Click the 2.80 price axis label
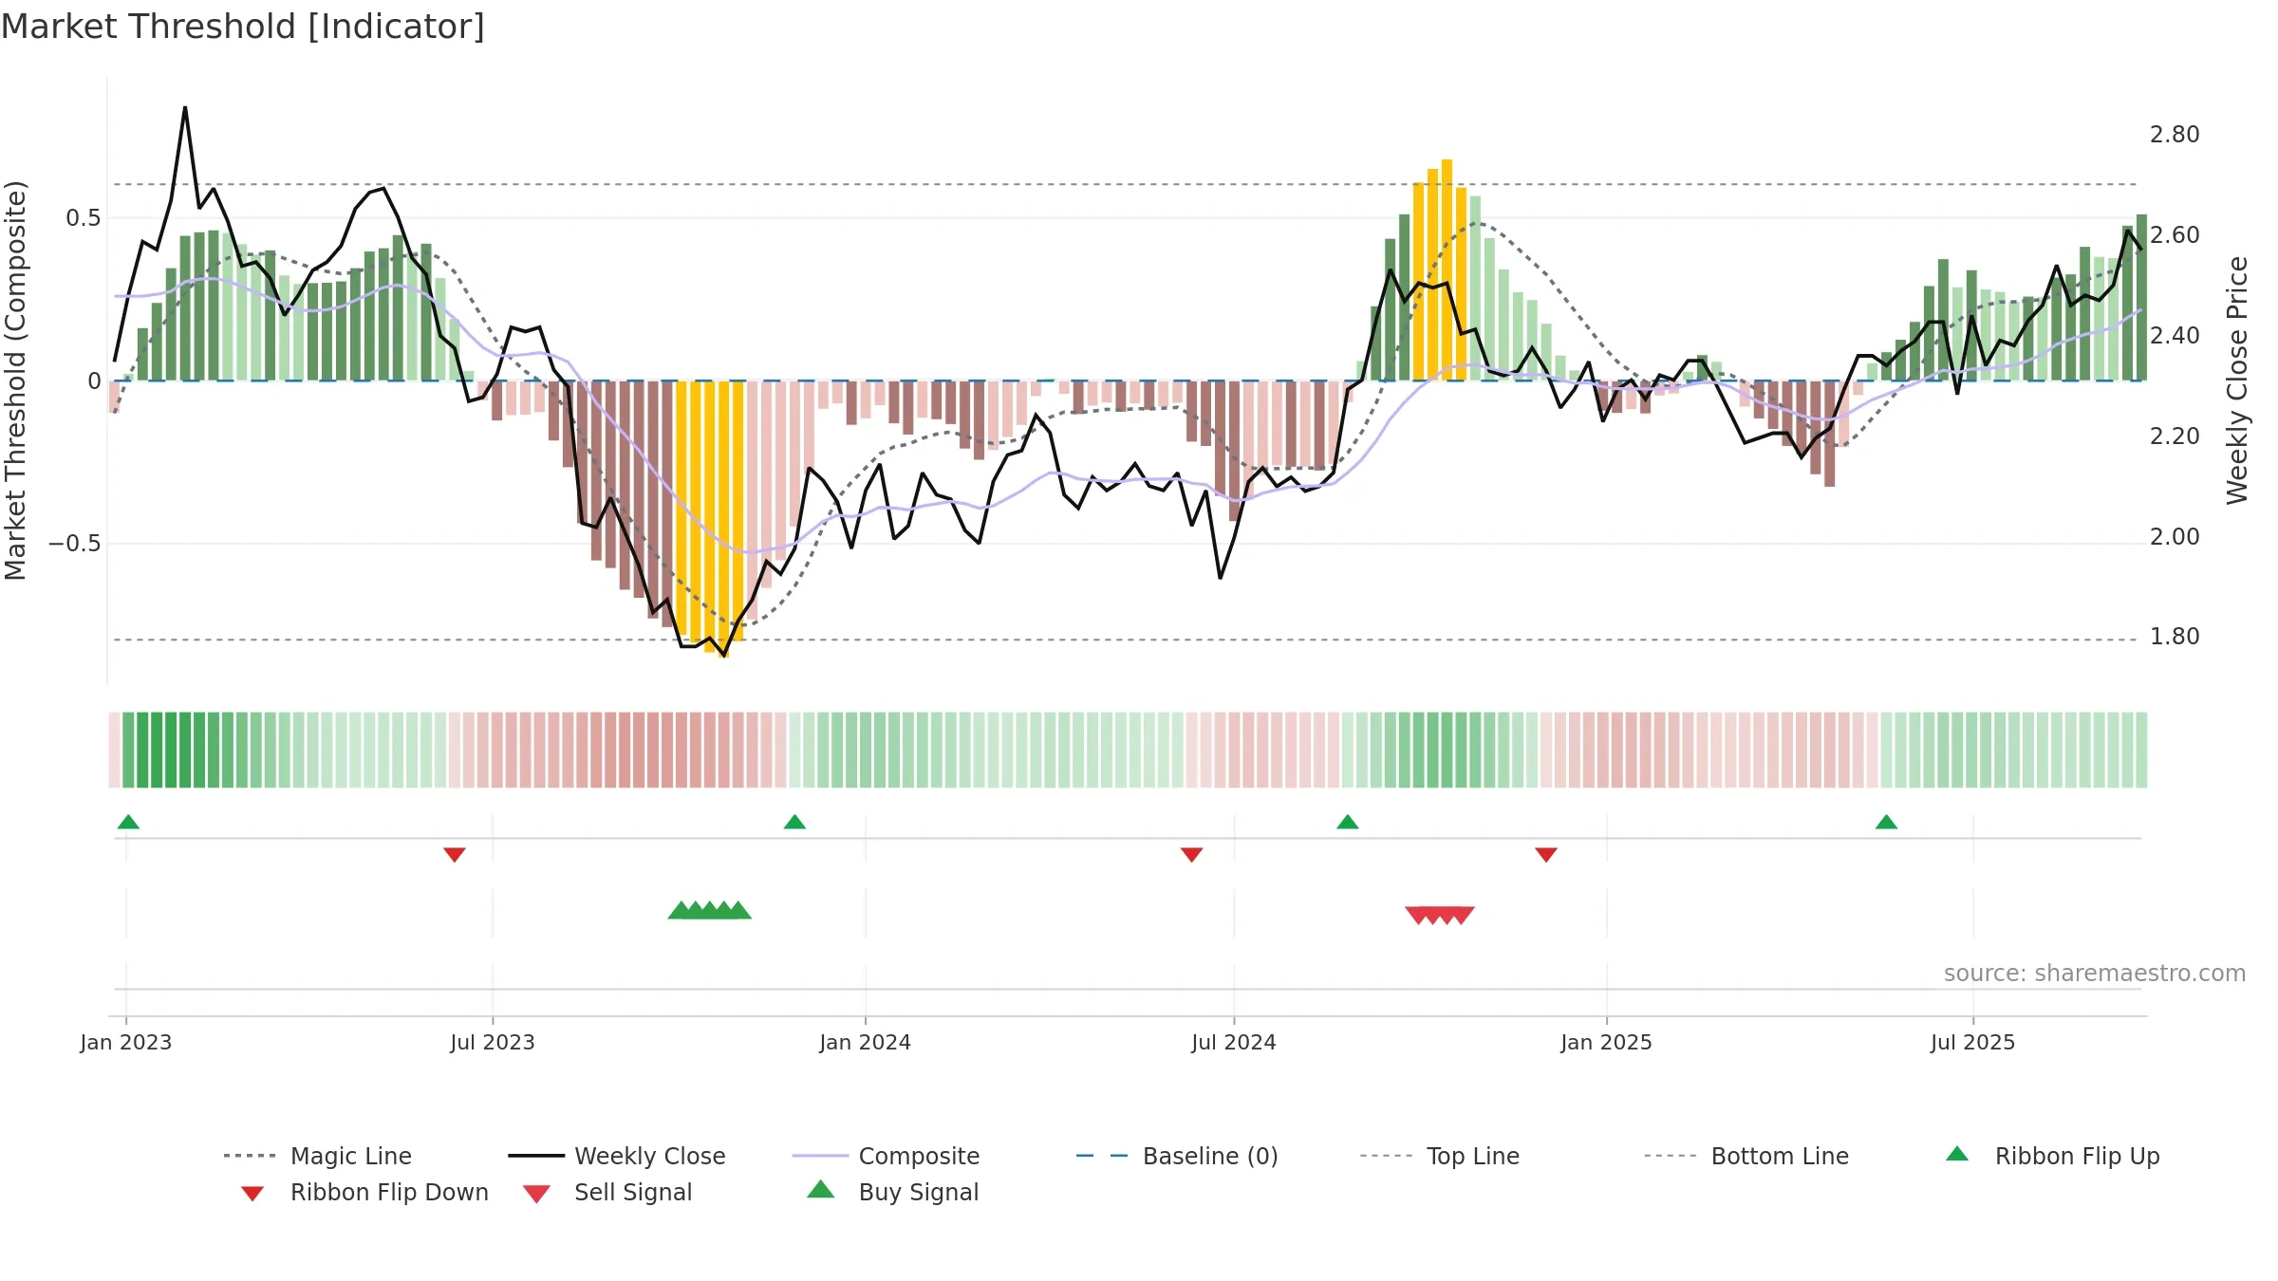The height and width of the screenshot is (1281, 2278). pos(2175,135)
